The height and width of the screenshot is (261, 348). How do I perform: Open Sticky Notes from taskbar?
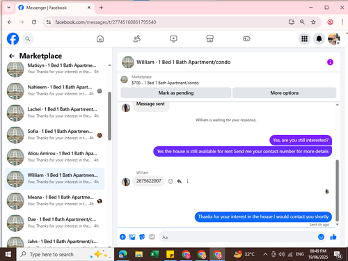point(170,255)
